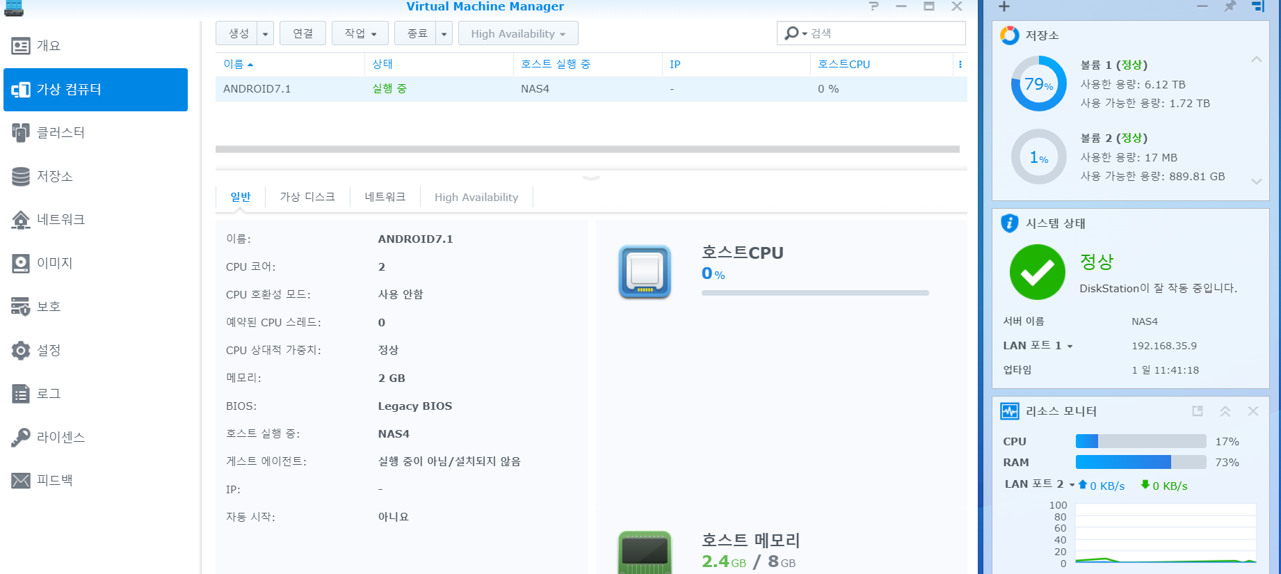Click the 저장소 widget donut icon
Screen dimensions: 1281x574
[x=1009, y=35]
